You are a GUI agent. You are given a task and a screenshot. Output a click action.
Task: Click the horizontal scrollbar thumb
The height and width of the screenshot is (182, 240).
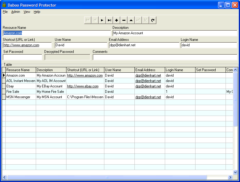(107, 177)
